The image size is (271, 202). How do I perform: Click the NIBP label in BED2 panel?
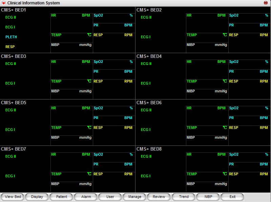tap(191, 45)
